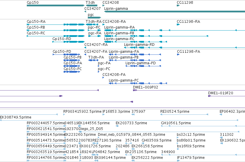Click EST IP16853.3prime
The height and width of the screenshot is (162, 245).
[x=116, y=112]
